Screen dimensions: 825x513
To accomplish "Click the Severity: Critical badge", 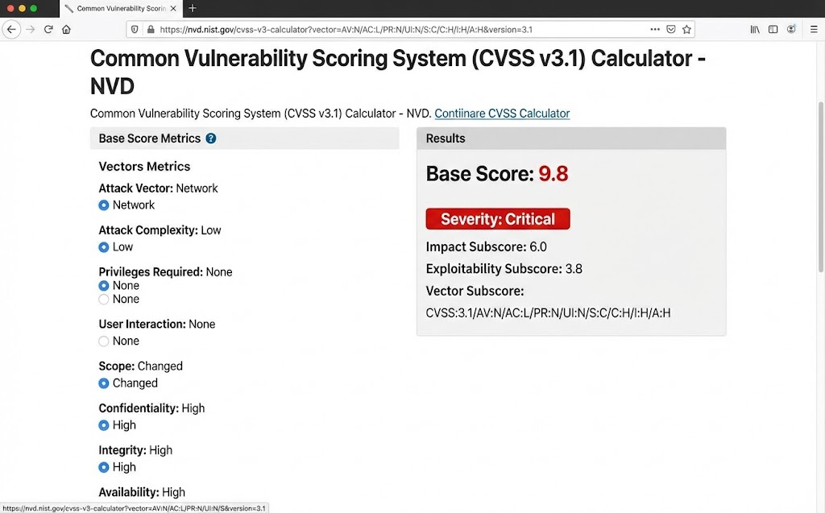I will click(497, 218).
